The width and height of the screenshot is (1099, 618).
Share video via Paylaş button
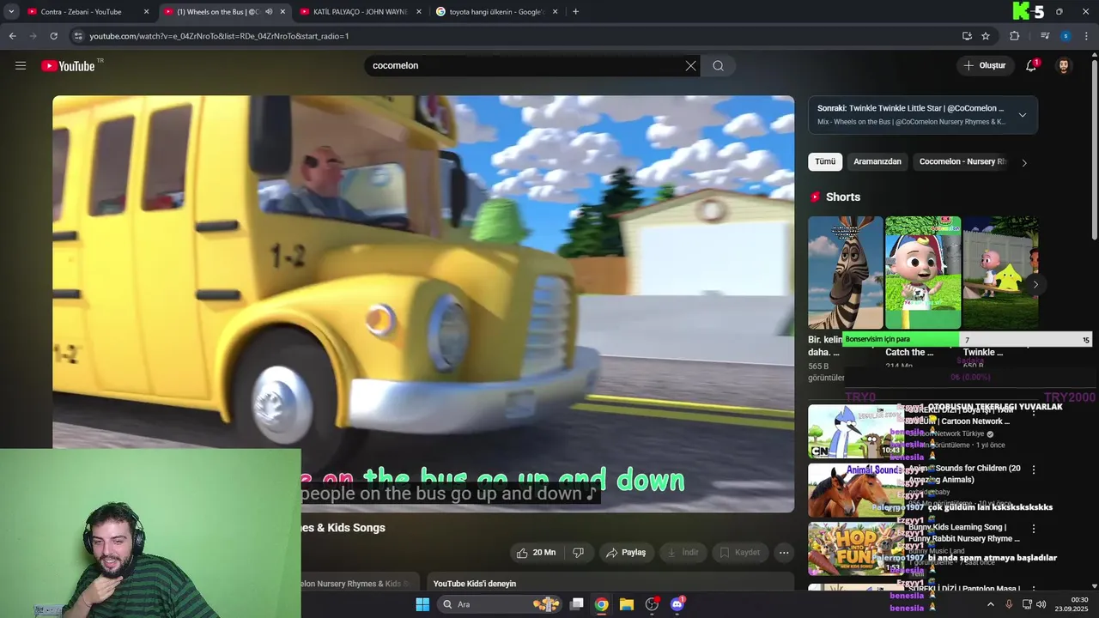625,553
